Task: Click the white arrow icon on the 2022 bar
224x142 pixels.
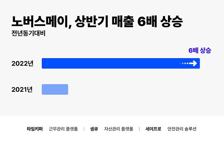Action: click(x=193, y=63)
